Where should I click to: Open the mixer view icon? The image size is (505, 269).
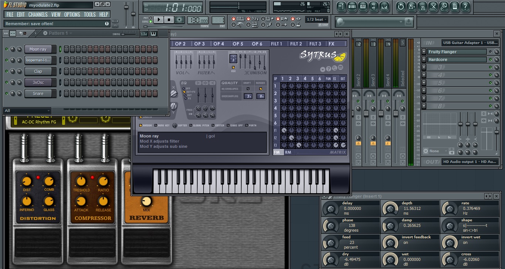pyautogui.click(x=384, y=6)
